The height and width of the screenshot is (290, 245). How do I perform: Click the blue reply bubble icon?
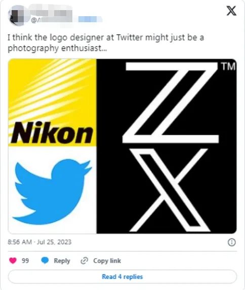coord(45,260)
